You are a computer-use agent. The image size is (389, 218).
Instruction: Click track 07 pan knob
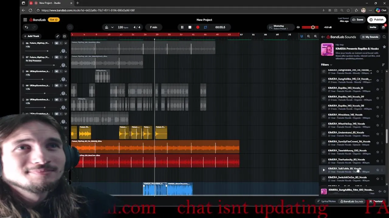63,65
